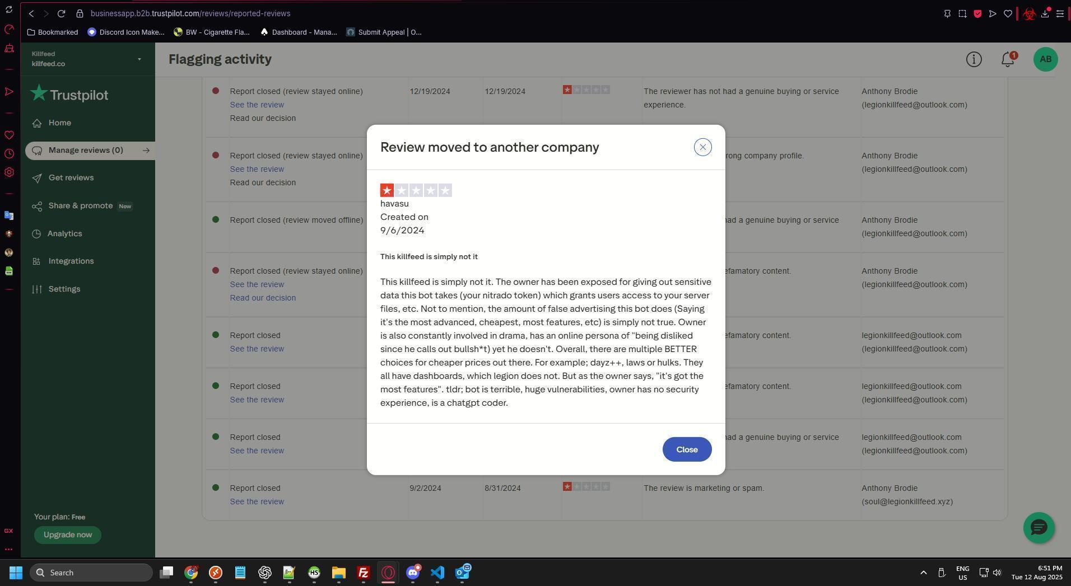Open Analytics in the sidebar
This screenshot has height=586, width=1071.
(64, 234)
